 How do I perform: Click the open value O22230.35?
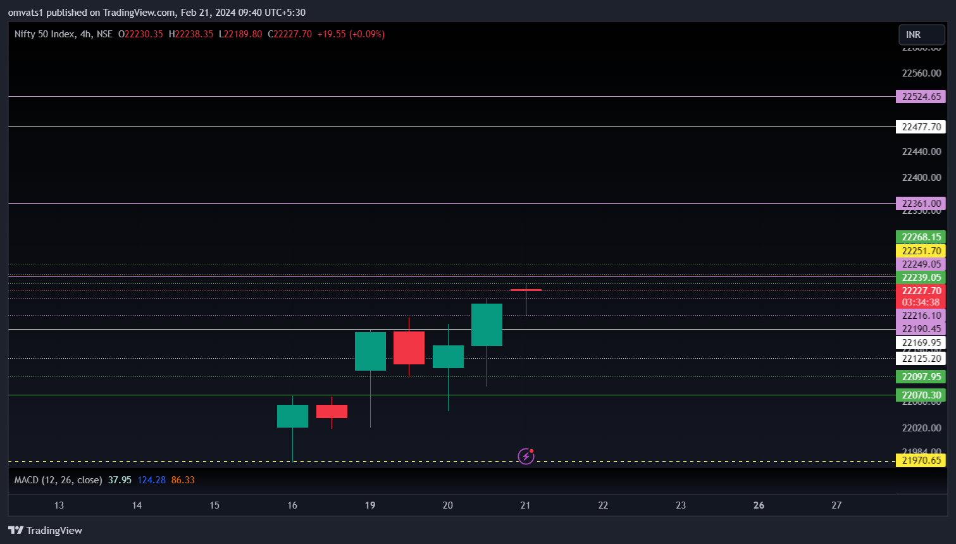(x=140, y=34)
